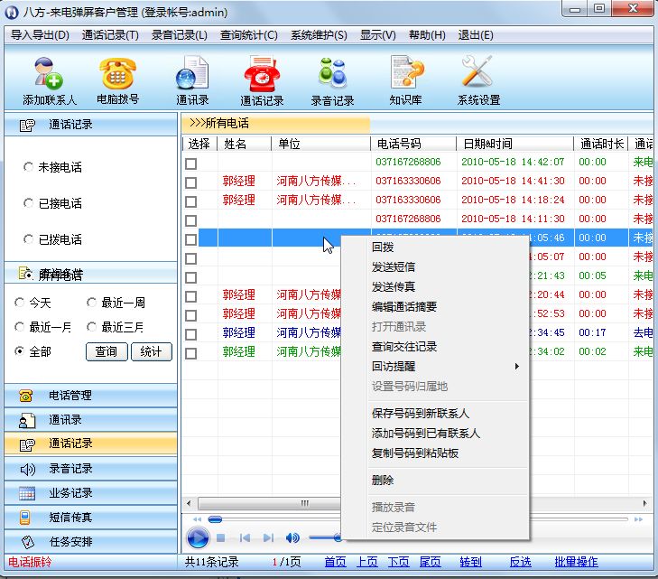
Task: Select the 今天 date filter radio
Action: 21,303
